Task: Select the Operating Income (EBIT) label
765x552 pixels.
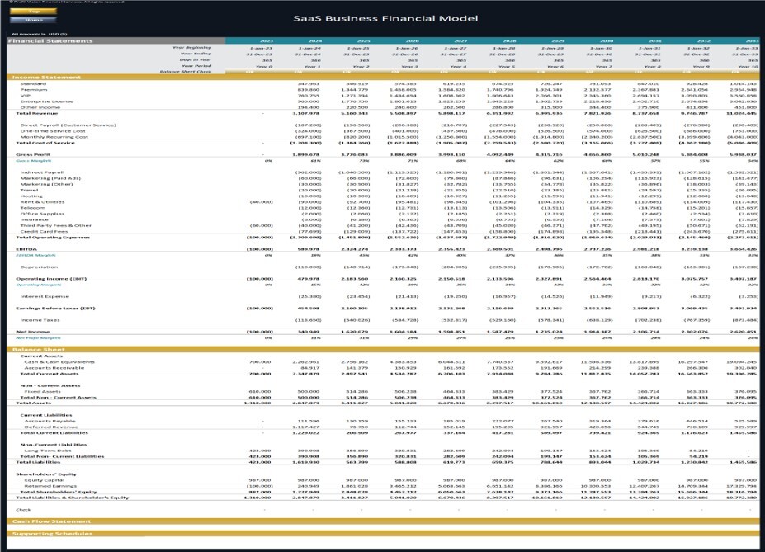Action: pos(51,279)
